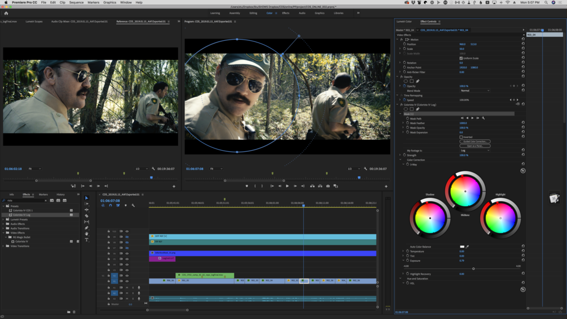The width and height of the screenshot is (567, 319).
Task: Select the Razor tool
Action: [86, 216]
